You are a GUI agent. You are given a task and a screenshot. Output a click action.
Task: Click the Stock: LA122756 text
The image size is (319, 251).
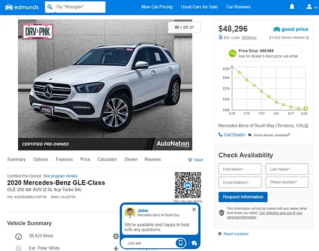tap(63, 197)
